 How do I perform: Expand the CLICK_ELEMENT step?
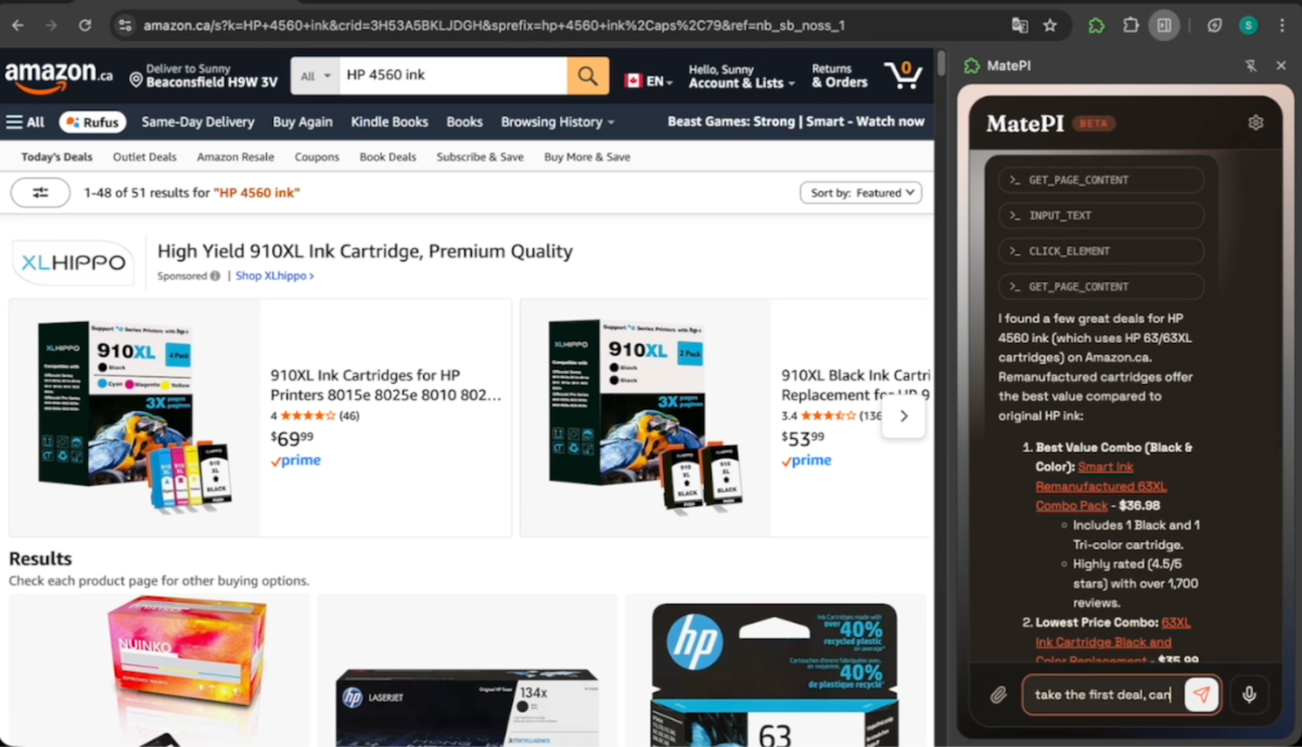(1101, 251)
